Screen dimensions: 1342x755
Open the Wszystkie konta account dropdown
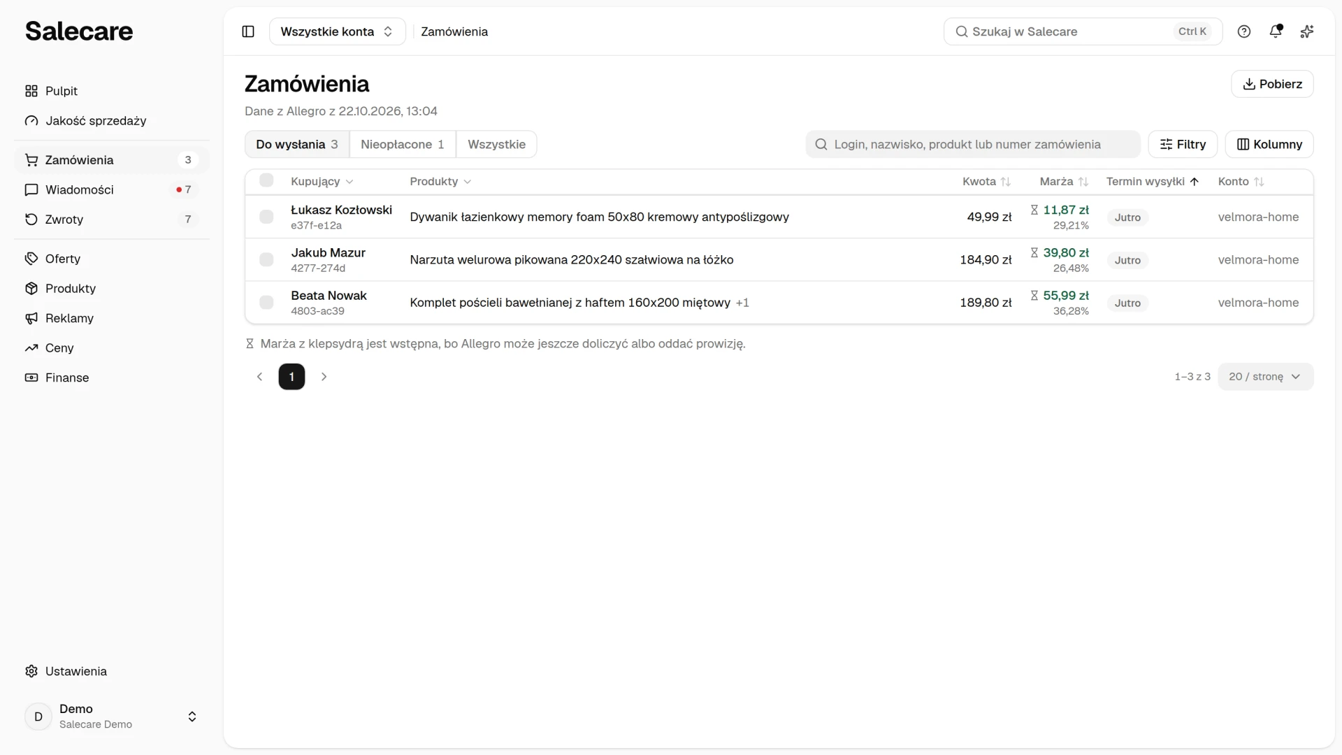point(337,31)
